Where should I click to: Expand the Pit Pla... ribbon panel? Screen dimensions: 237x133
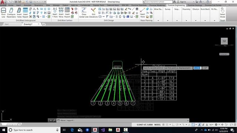(214, 20)
